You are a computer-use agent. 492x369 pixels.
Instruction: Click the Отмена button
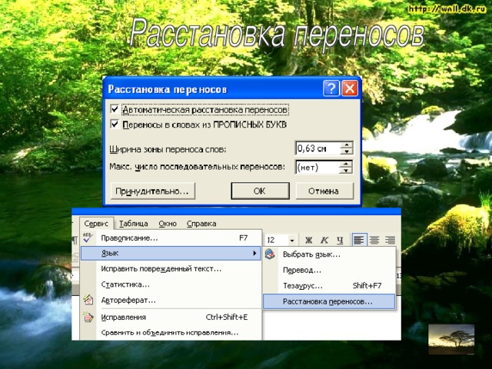click(x=324, y=191)
